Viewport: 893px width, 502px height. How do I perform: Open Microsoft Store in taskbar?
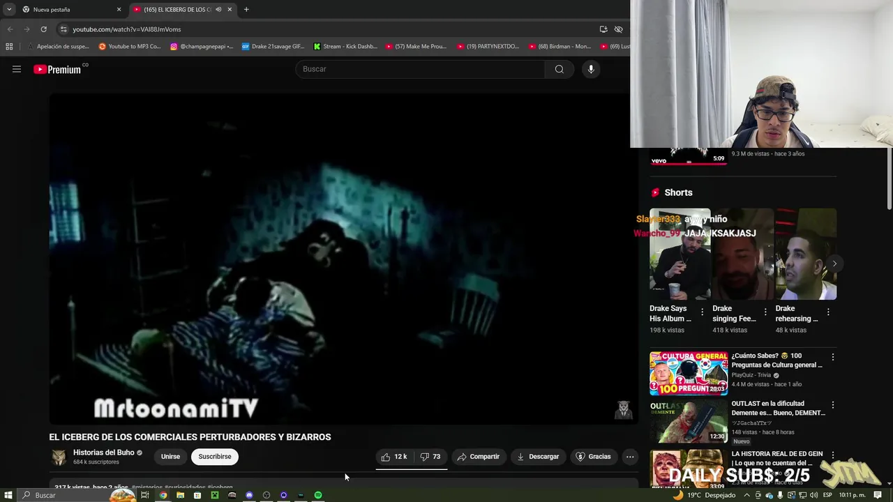[197, 495]
